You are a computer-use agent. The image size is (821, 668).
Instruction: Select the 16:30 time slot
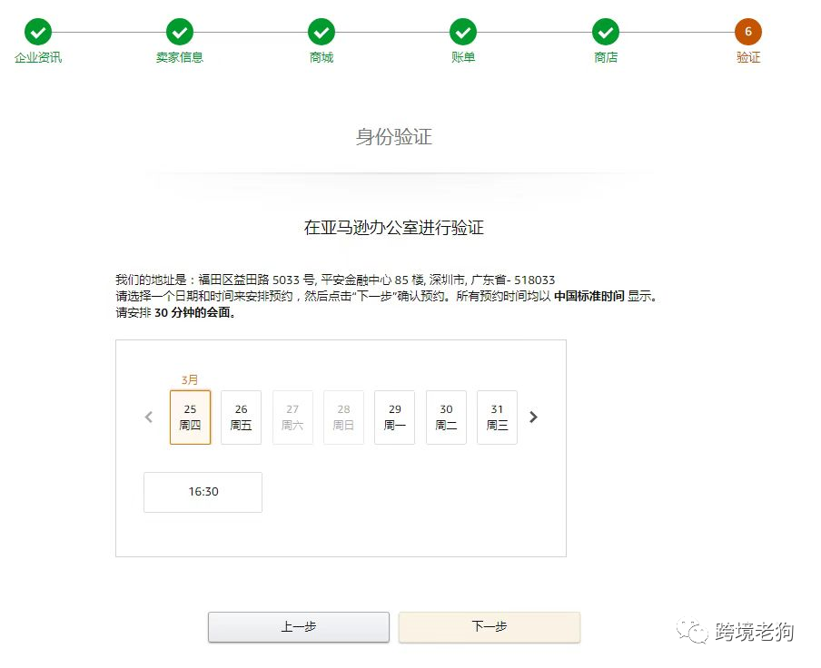pos(203,492)
